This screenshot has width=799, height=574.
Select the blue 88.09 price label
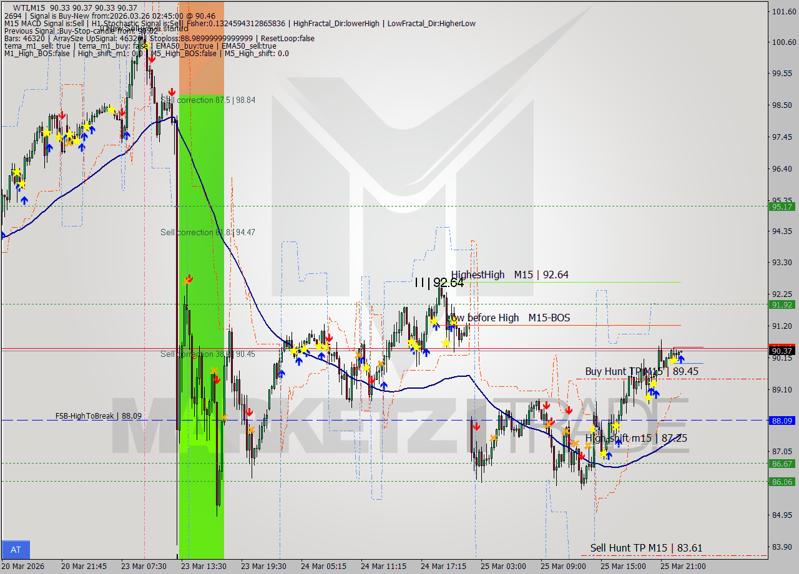[783, 421]
